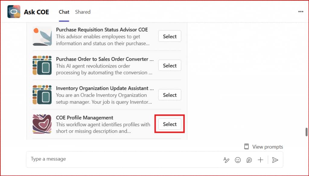Click Inventory Organization Update Assistant thumbnail
Image resolution: width=309 pixels, height=176 pixels.
(42, 95)
